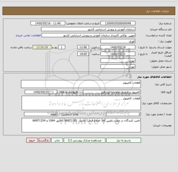The width and height of the screenshot is (178, 172).
Task: Click the label توضیحات خریدار
Action: point(162,125)
